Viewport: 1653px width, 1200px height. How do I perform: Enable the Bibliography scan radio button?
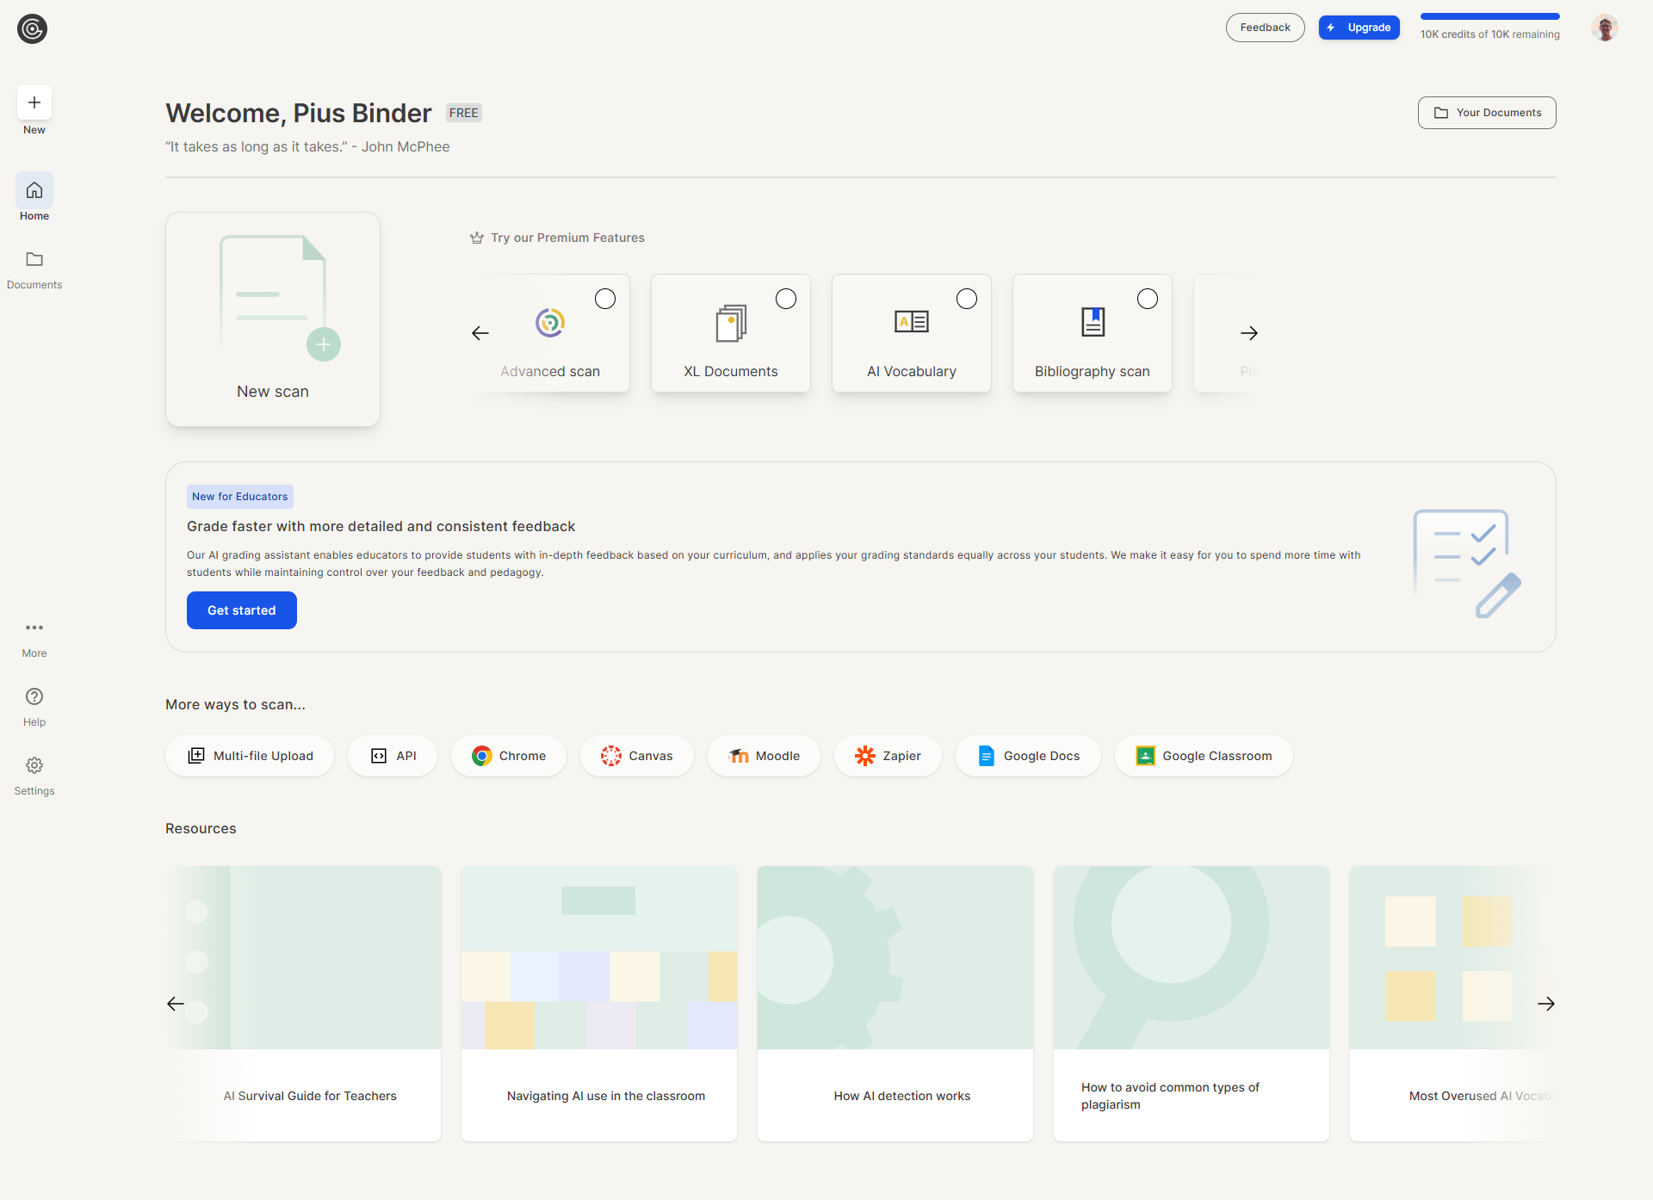1148,299
